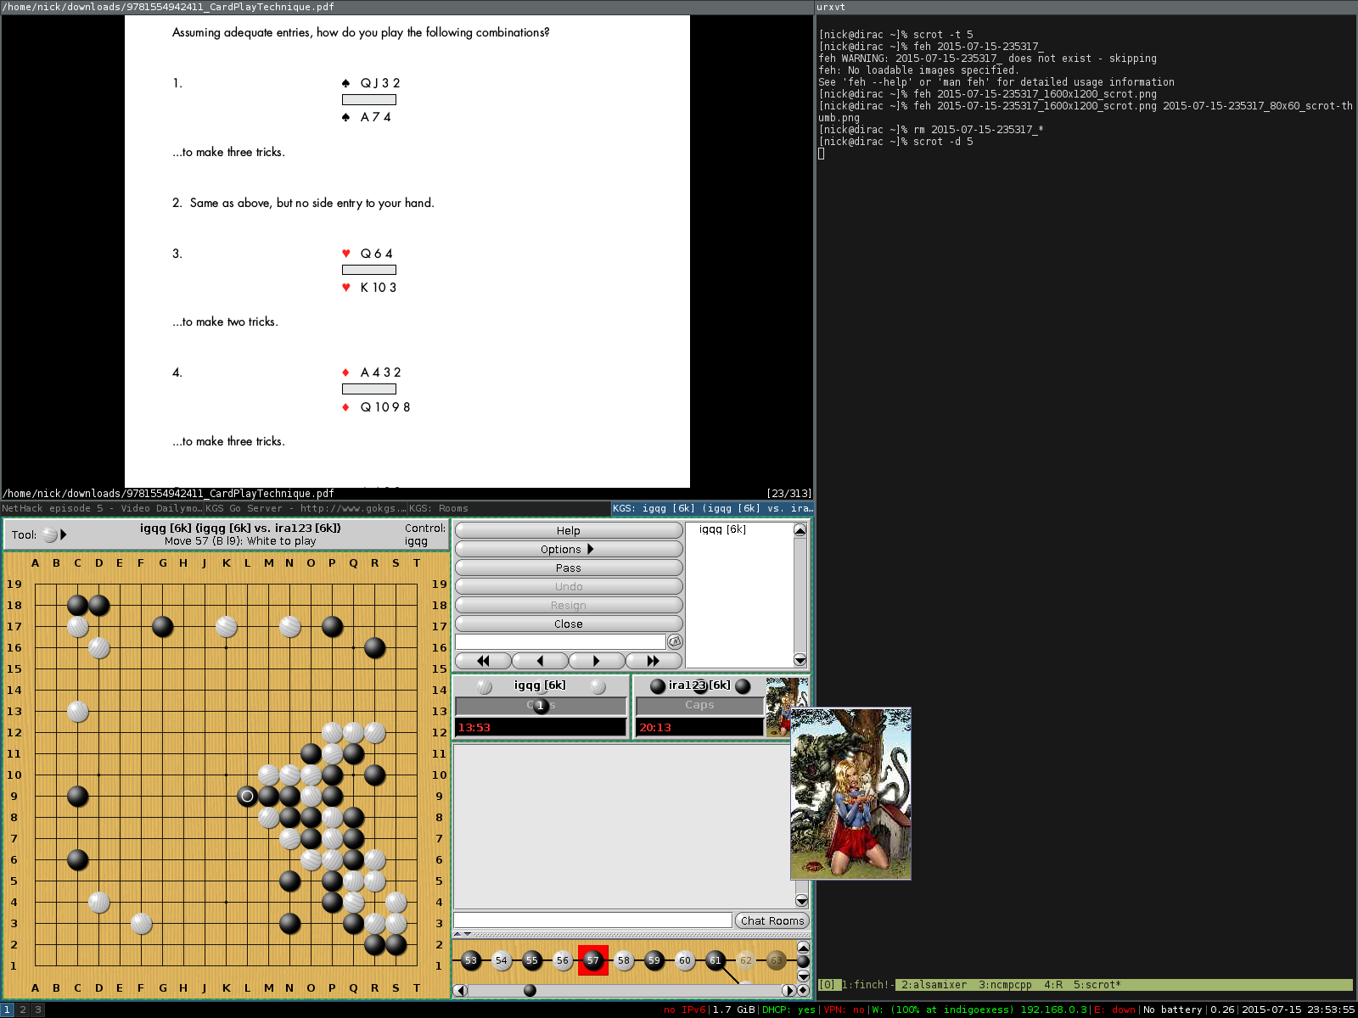Select tmux window 2:alsamixer

934,985
